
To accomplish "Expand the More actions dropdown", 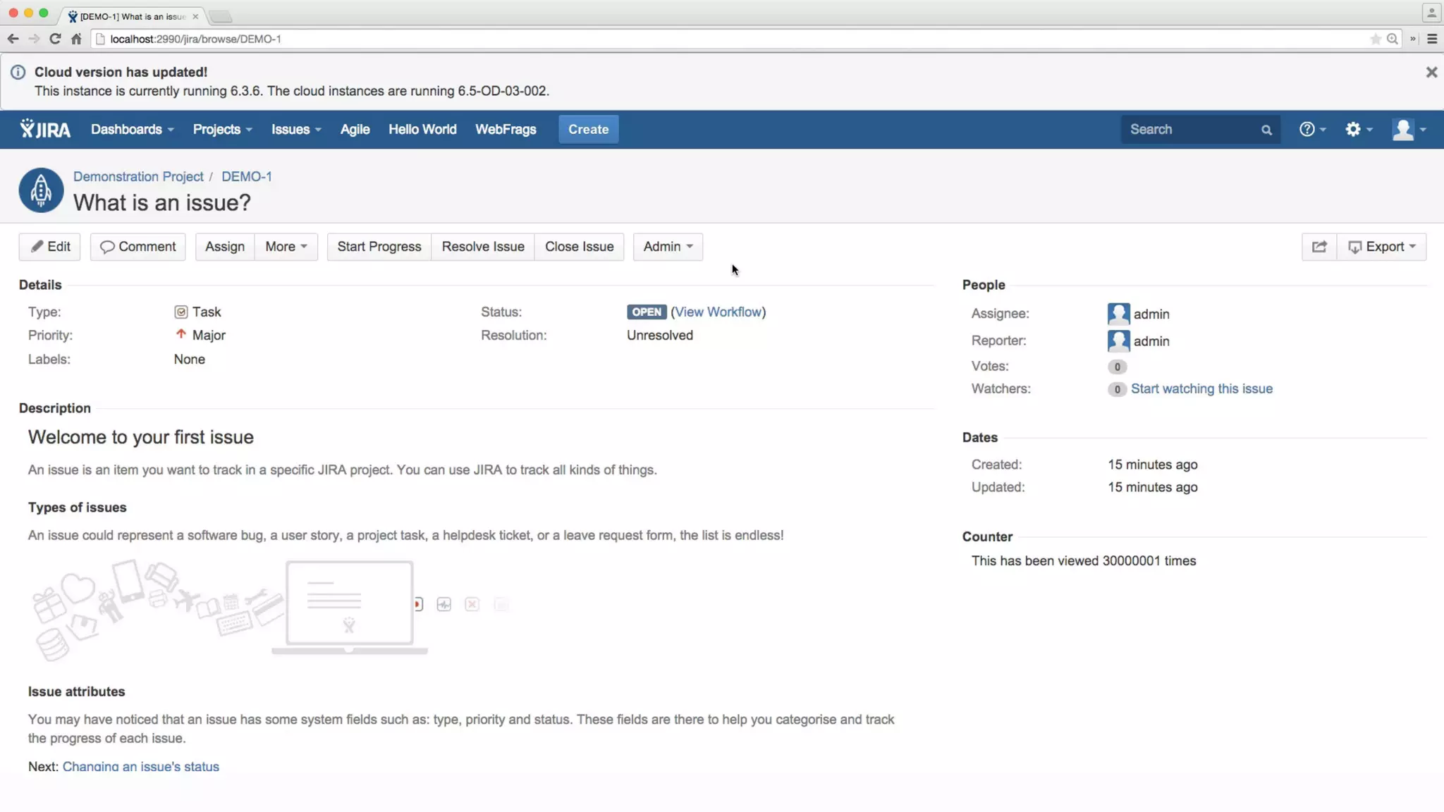I will point(286,247).
